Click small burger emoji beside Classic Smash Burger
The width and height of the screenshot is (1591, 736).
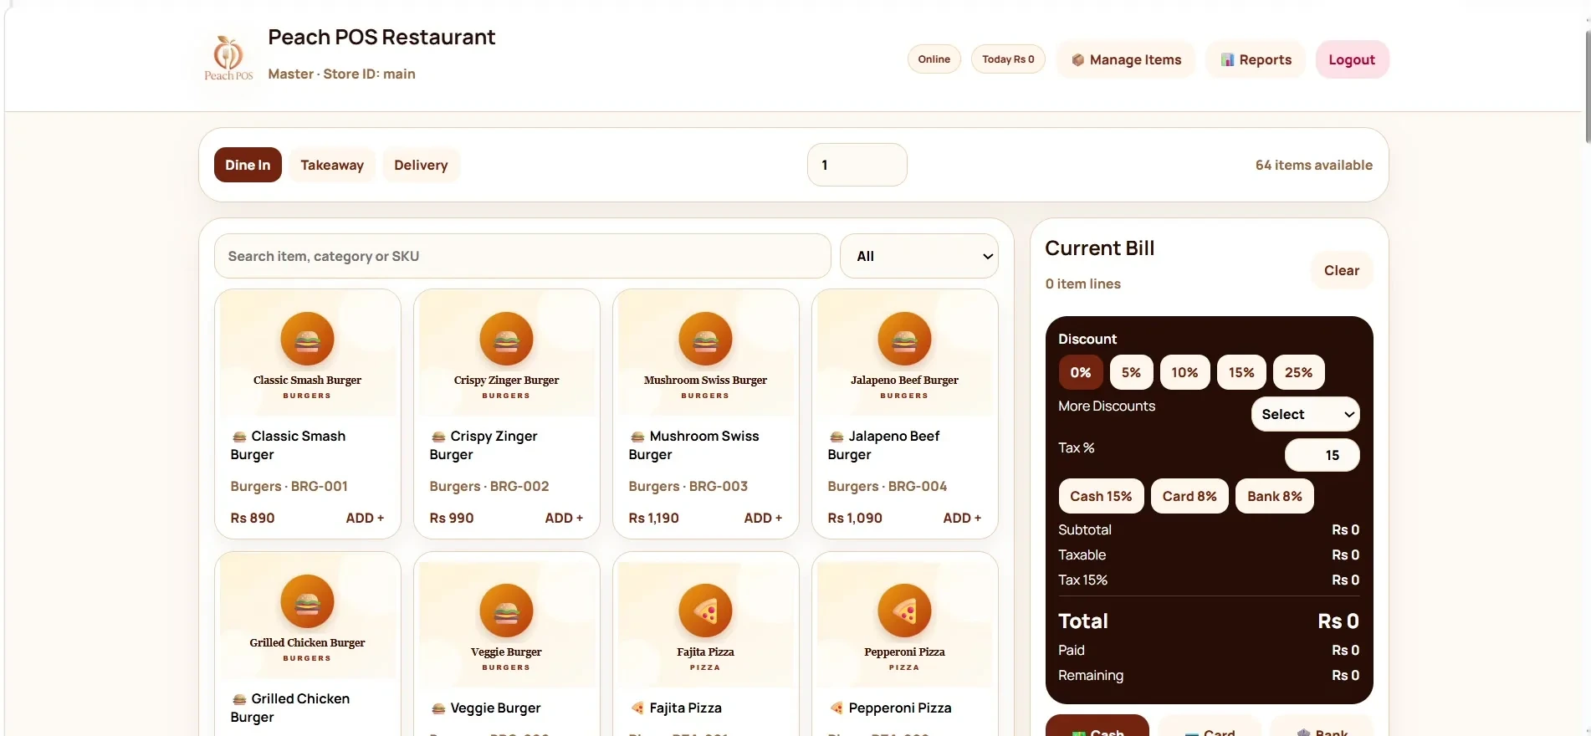[x=239, y=437]
